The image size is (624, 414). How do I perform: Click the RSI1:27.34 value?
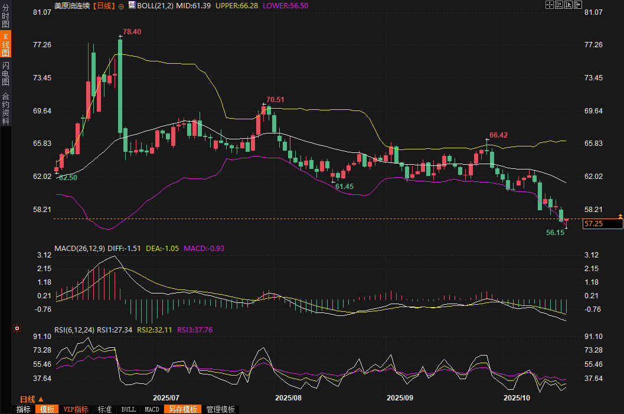click(x=115, y=330)
